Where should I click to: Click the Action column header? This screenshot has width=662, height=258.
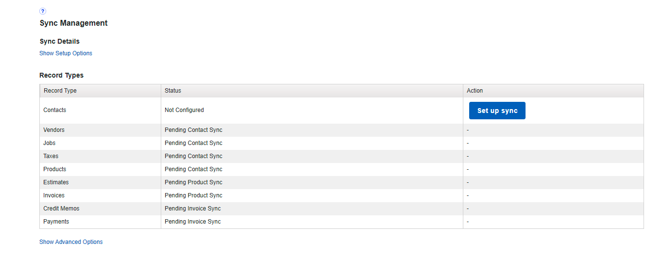pyautogui.click(x=475, y=91)
